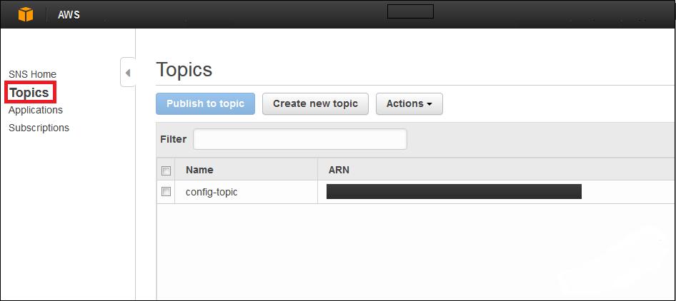Click the black outlined box in header
The width and height of the screenshot is (676, 301).
tap(410, 11)
